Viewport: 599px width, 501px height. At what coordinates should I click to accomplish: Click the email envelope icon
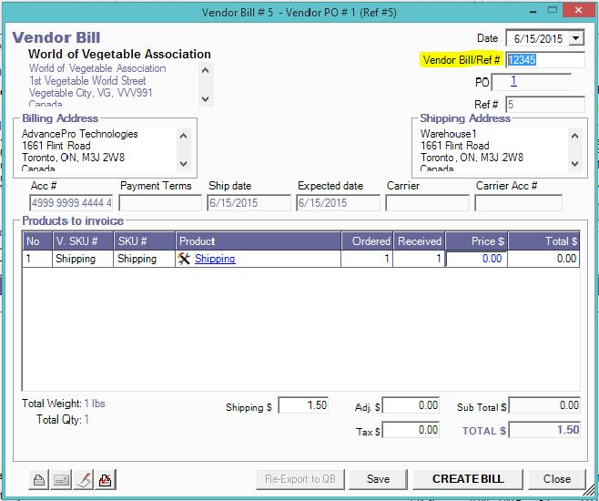click(61, 479)
